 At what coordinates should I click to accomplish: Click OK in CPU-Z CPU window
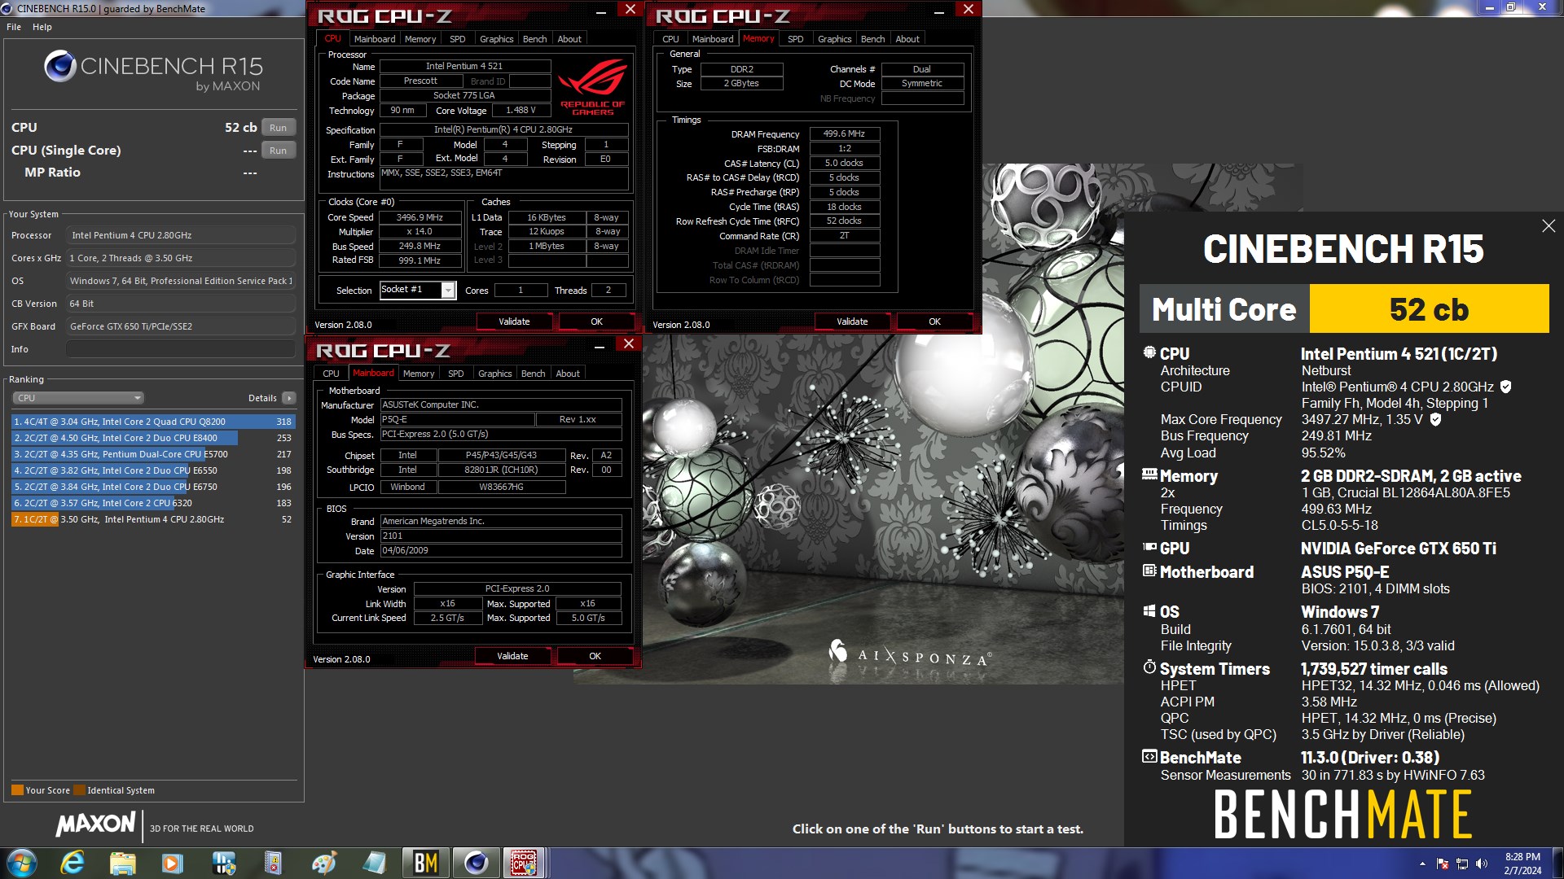(x=596, y=321)
